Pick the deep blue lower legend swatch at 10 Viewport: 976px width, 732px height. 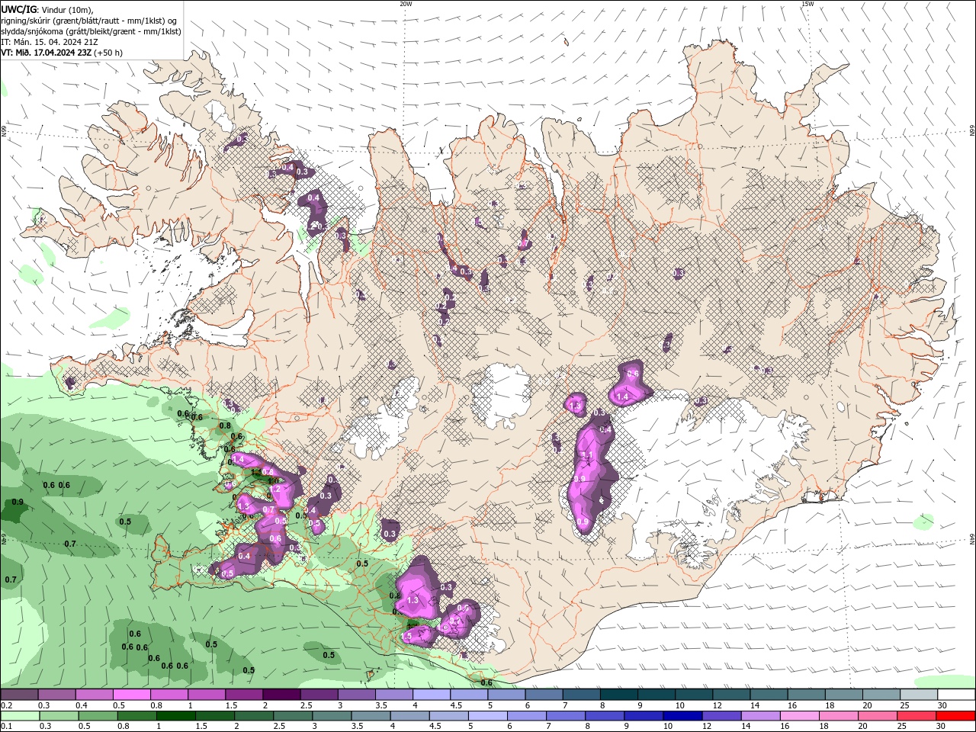[681, 716]
